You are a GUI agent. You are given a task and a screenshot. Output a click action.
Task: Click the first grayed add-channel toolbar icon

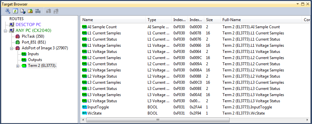click(x=48, y=11)
